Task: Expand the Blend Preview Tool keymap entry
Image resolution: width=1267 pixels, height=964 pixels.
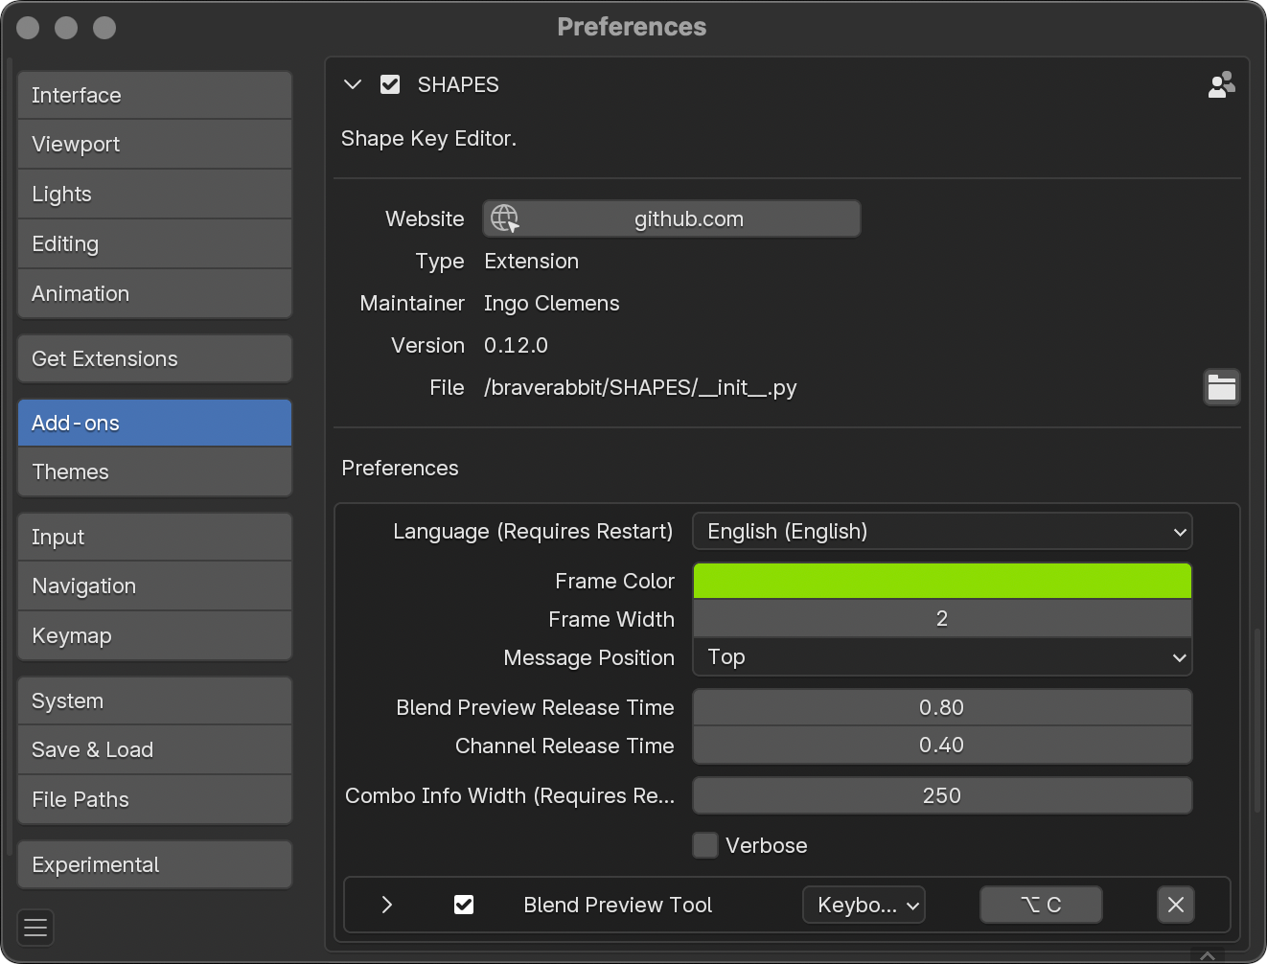Action: point(387,905)
